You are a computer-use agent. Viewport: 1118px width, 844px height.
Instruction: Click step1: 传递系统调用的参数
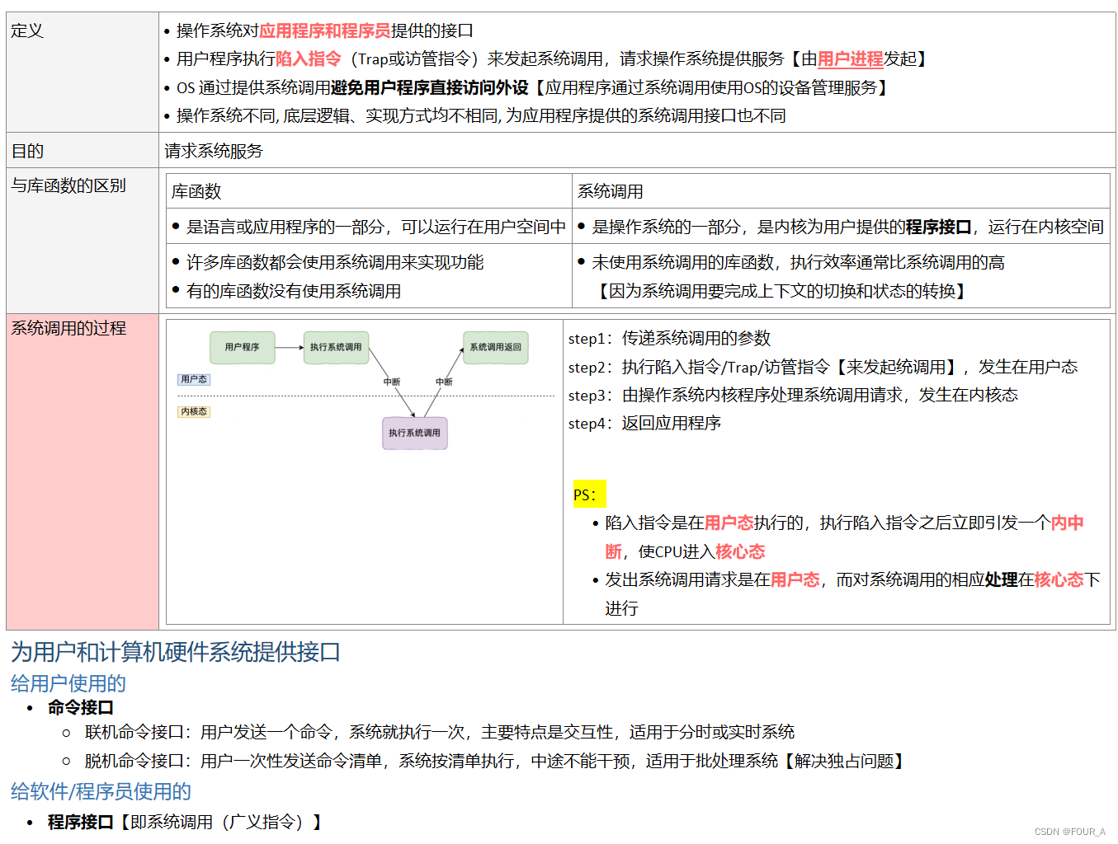(669, 338)
